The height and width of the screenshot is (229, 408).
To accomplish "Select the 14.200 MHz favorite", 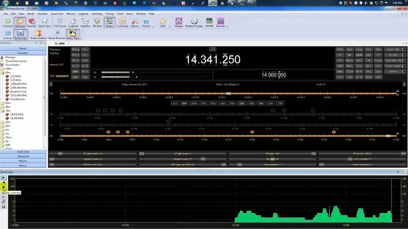I will point(17,118).
